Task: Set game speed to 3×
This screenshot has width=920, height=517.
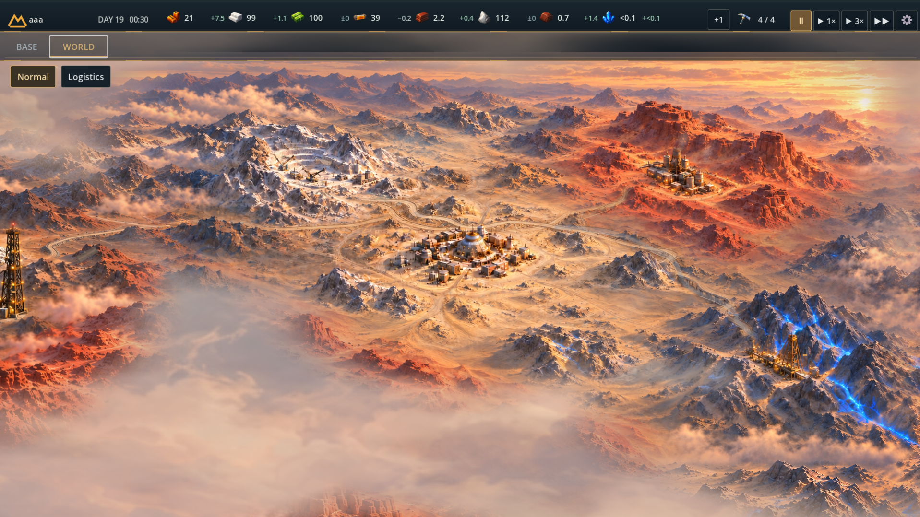Action: click(x=855, y=21)
